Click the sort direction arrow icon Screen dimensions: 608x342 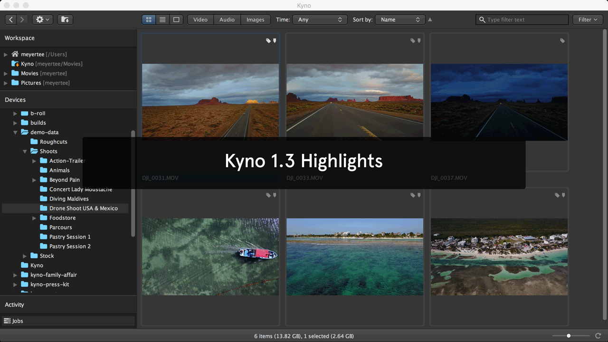(430, 19)
